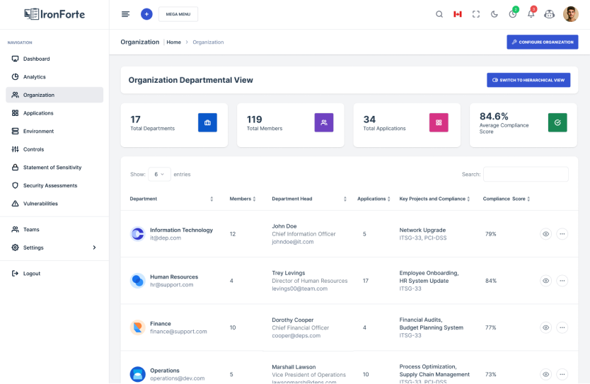Open the Canadian flag language selector
590x384 pixels.
pyautogui.click(x=458, y=14)
